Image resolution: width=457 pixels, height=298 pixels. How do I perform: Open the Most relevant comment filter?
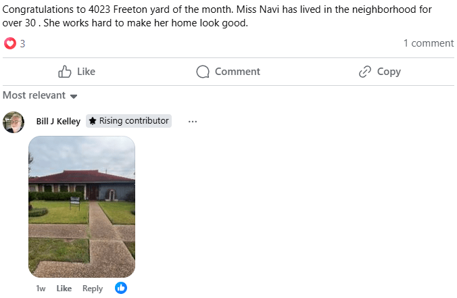coord(34,95)
